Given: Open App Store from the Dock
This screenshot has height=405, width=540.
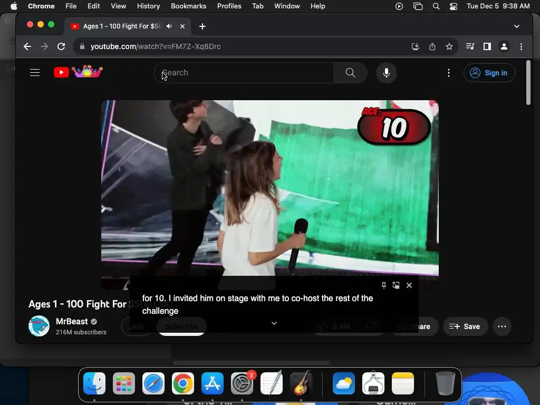Looking at the screenshot, I should tap(213, 383).
